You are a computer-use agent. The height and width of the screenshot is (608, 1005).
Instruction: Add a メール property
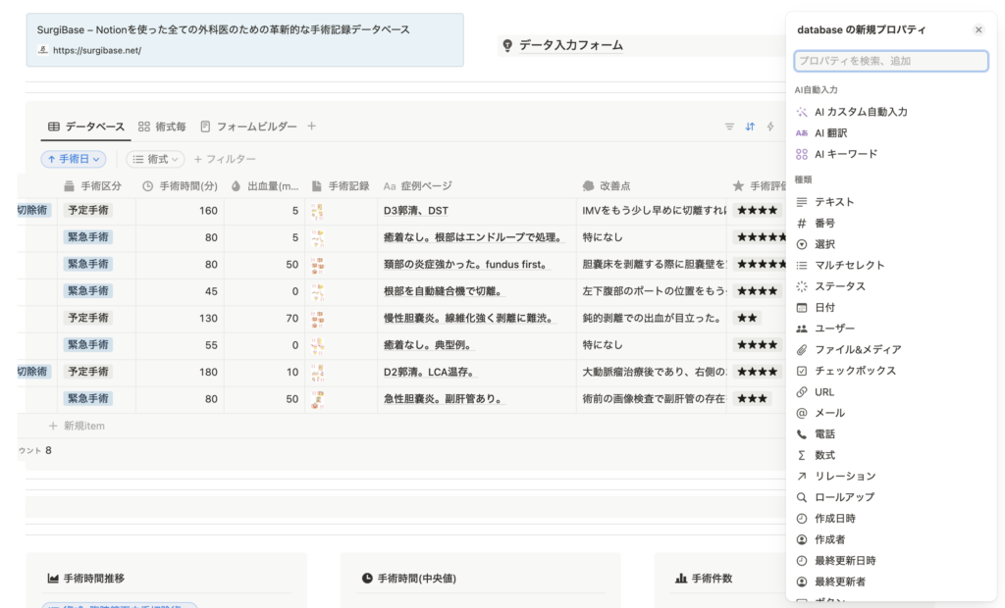point(891,413)
